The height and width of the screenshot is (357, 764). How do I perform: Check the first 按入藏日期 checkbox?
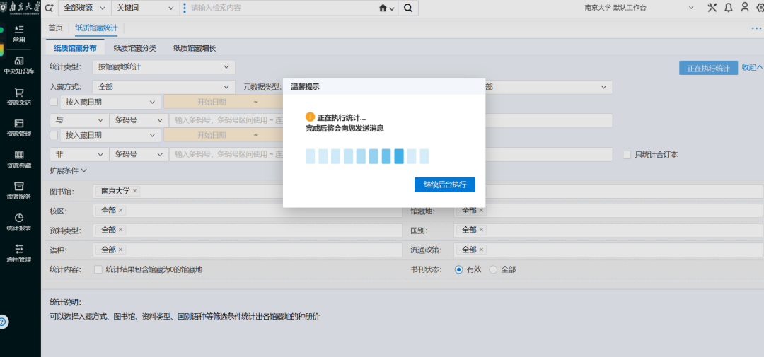point(54,102)
